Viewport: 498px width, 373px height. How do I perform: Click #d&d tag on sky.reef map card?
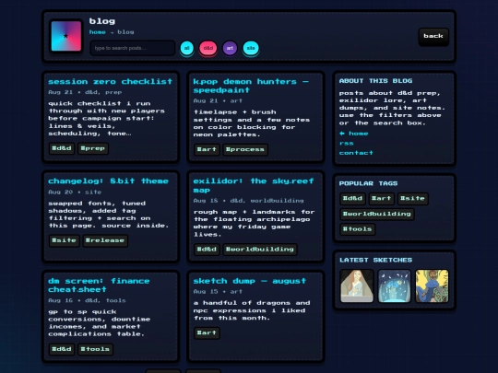click(207, 249)
